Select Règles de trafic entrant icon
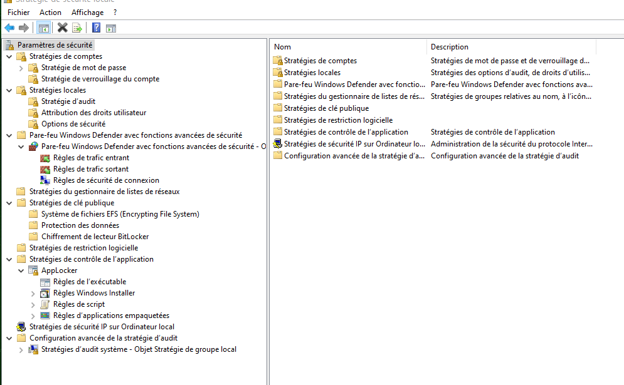The image size is (624, 385). [x=45, y=158]
